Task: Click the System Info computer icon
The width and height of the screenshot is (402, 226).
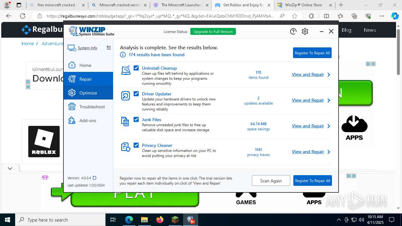Action: click(72, 48)
